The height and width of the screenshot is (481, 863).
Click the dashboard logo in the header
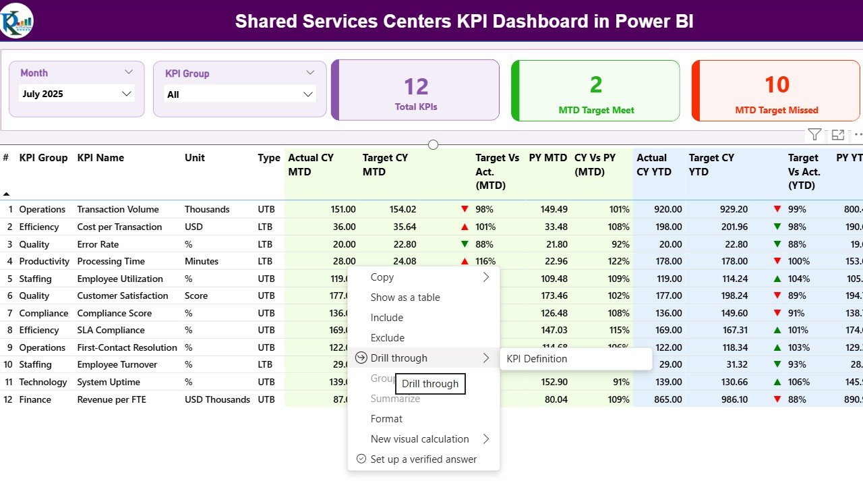[x=18, y=20]
